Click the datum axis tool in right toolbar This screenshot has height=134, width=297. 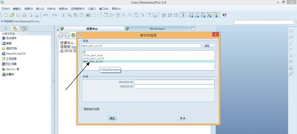(x=291, y=43)
